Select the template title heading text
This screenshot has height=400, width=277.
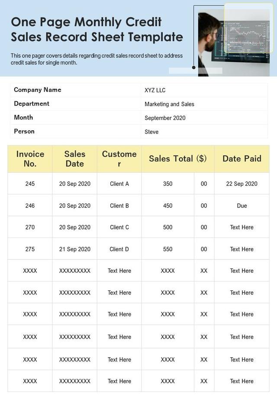coord(97,29)
